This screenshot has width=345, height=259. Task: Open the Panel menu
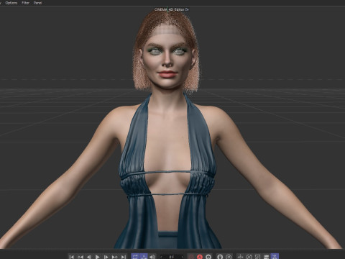tap(37, 3)
